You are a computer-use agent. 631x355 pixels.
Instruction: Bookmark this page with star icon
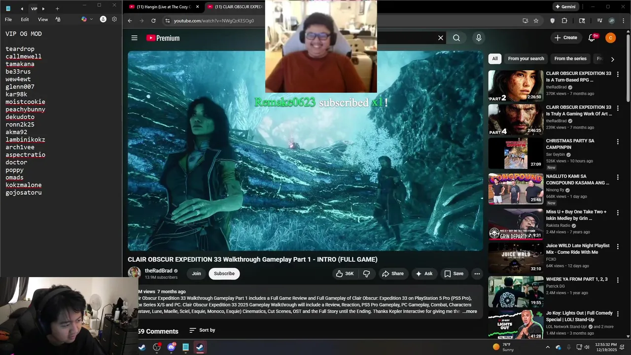536,21
